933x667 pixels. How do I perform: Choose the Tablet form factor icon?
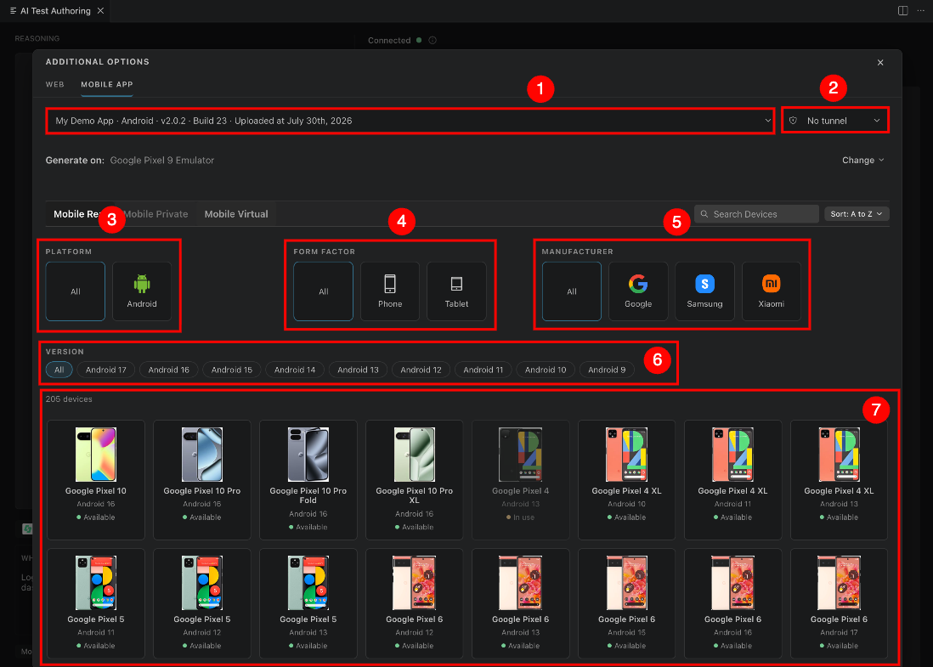click(456, 284)
